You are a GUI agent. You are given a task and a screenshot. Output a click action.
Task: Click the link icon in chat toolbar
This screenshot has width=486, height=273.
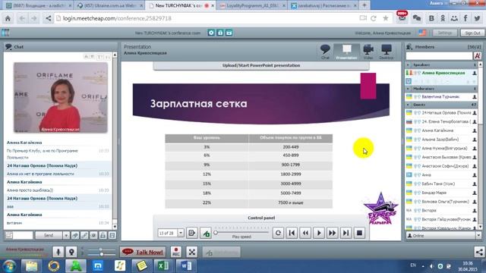click(84, 235)
